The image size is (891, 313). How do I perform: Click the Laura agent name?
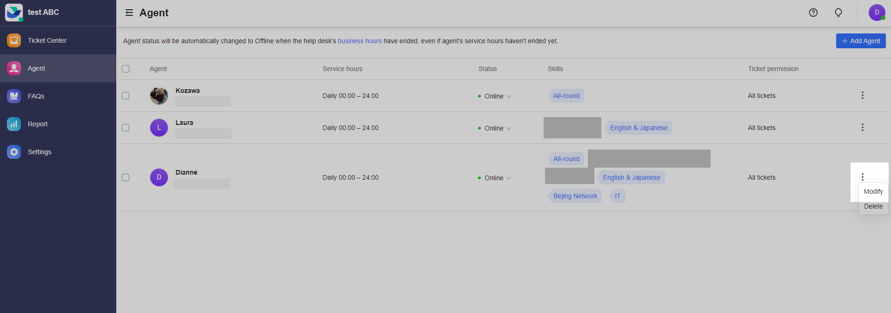pos(184,123)
